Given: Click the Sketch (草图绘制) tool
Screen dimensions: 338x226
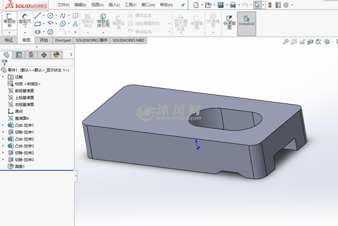Looking at the screenshot, I should [x=9, y=20].
